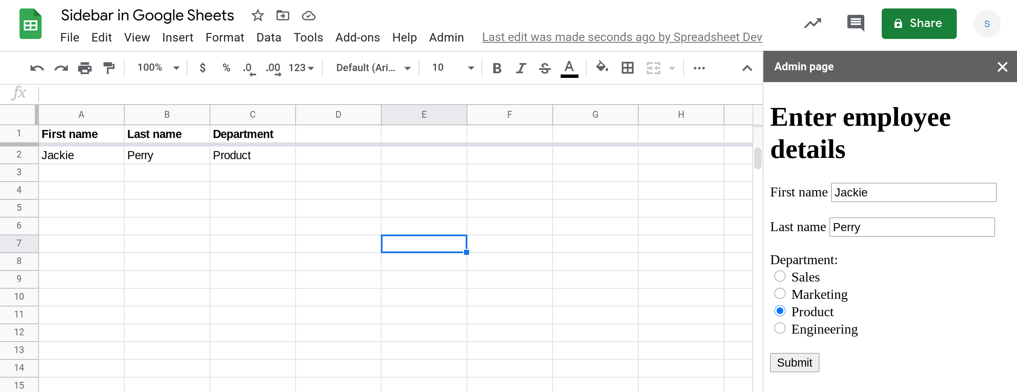1017x392 pixels.
Task: Open the File menu
Action: click(70, 38)
